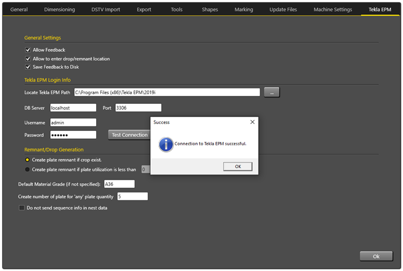This screenshot has height=271, width=403.
Task: Toggle Save Feedback to Disk checkbox
Action: [x=28, y=67]
